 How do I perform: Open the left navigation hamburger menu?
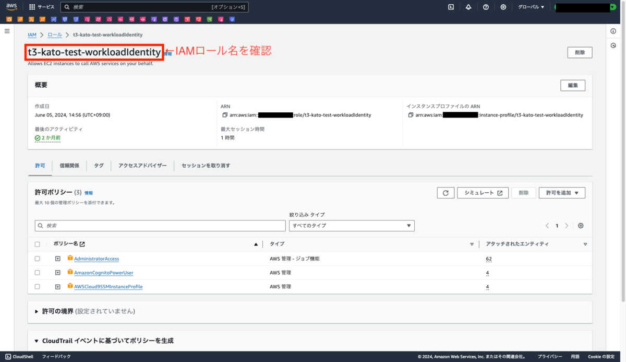[7, 31]
